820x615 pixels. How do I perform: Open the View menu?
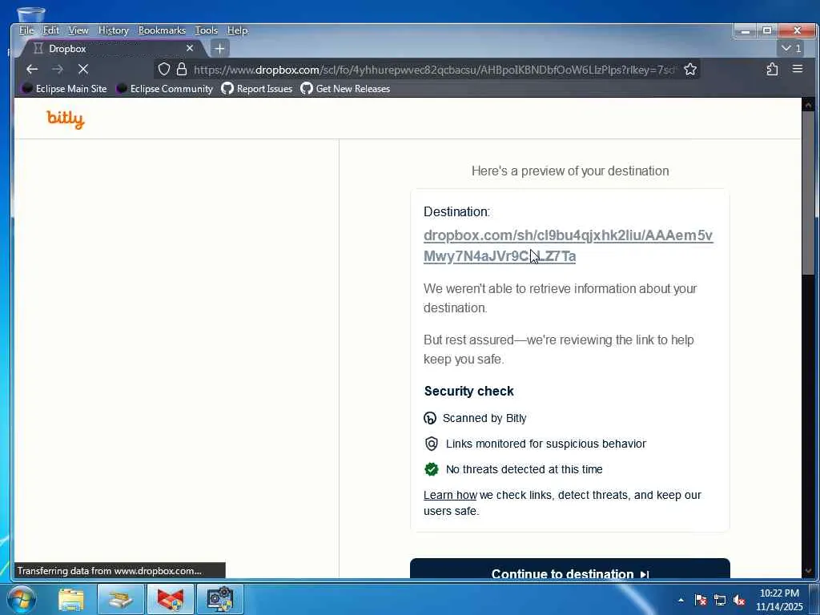point(78,30)
